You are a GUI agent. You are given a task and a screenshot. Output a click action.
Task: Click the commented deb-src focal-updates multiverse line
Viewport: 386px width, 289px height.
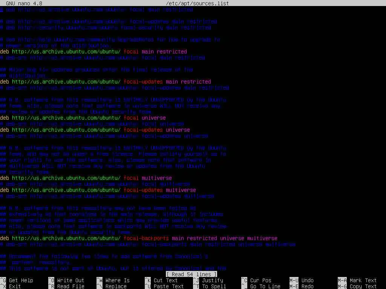[x=107, y=196]
